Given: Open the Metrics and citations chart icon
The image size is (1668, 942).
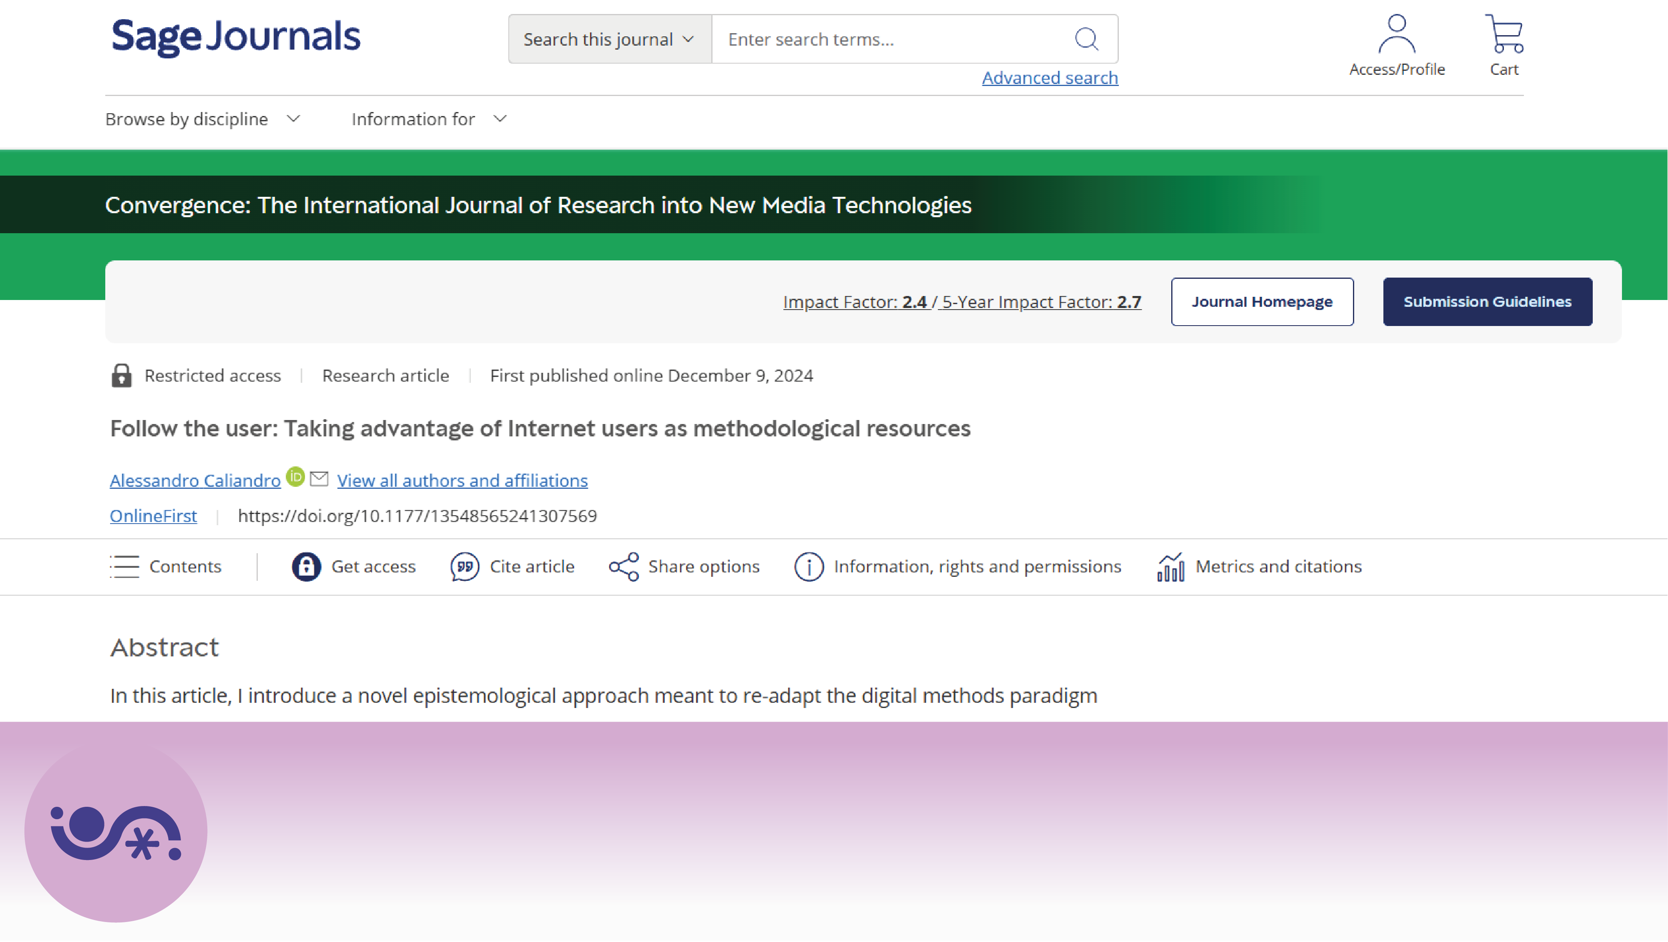Looking at the screenshot, I should tap(1171, 567).
